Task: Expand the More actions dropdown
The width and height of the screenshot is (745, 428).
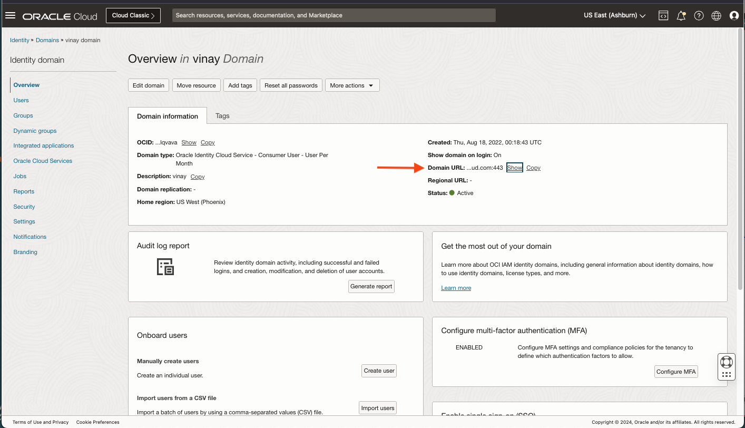Action: point(352,85)
